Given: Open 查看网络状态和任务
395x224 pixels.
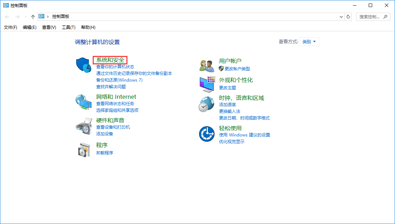Looking at the screenshot, I should click(115, 104).
